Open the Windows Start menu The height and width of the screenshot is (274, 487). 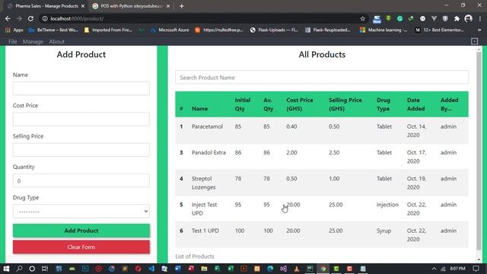click(6, 269)
